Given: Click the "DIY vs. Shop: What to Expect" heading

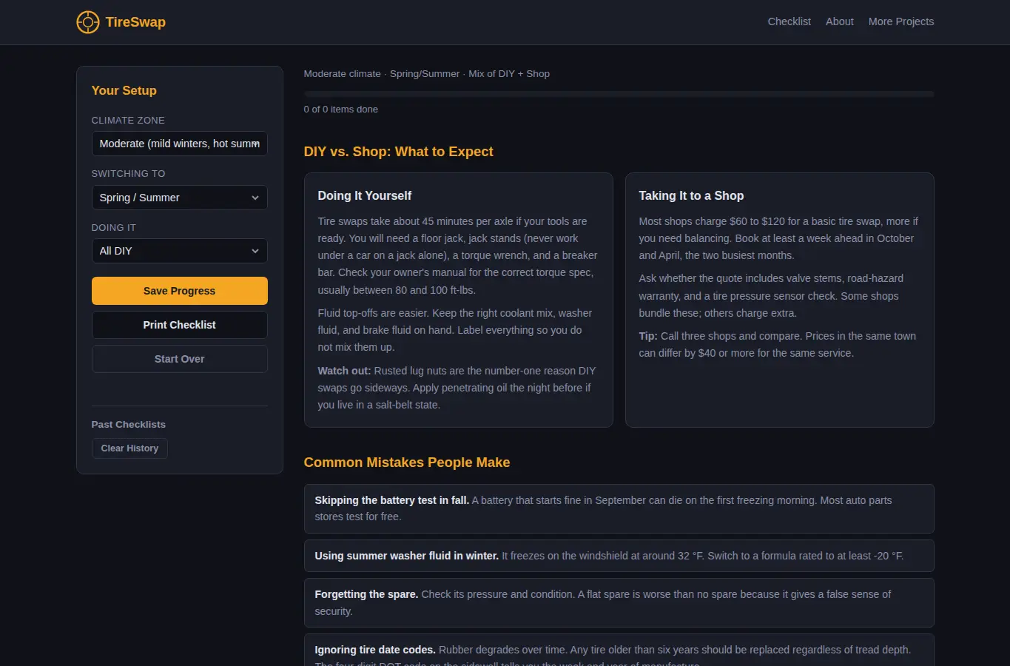Looking at the screenshot, I should pos(398,152).
